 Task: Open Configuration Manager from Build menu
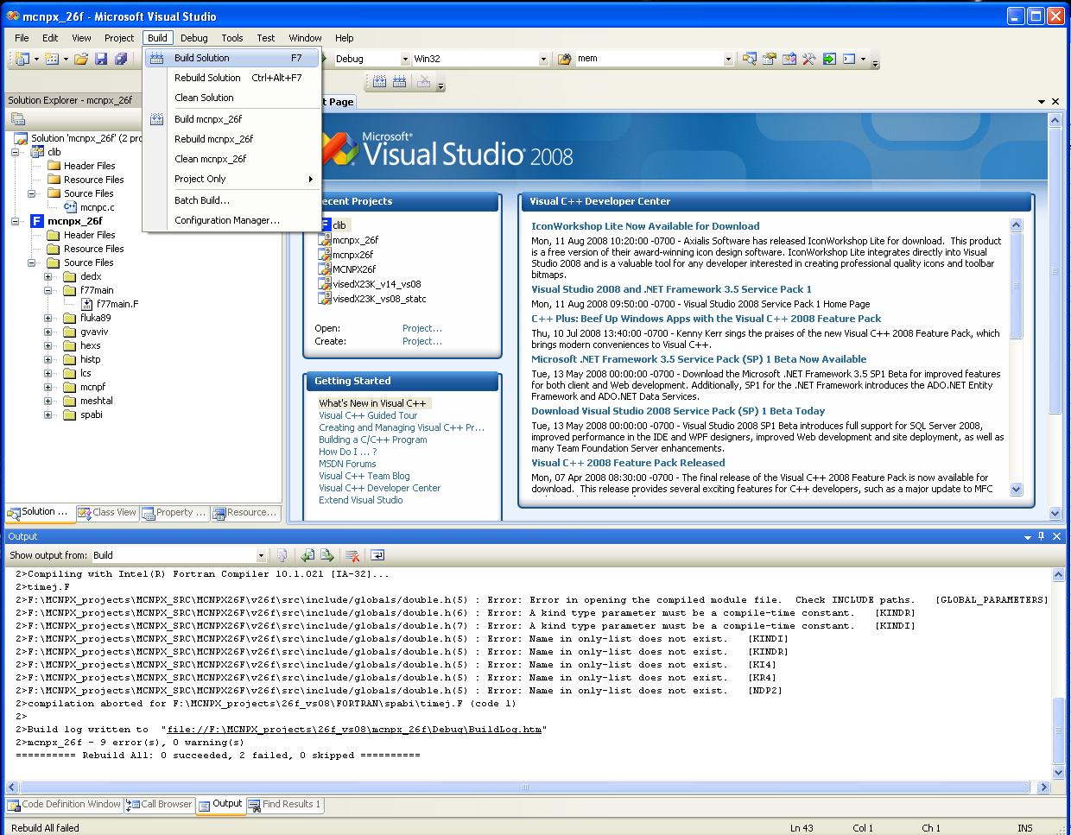232,220
